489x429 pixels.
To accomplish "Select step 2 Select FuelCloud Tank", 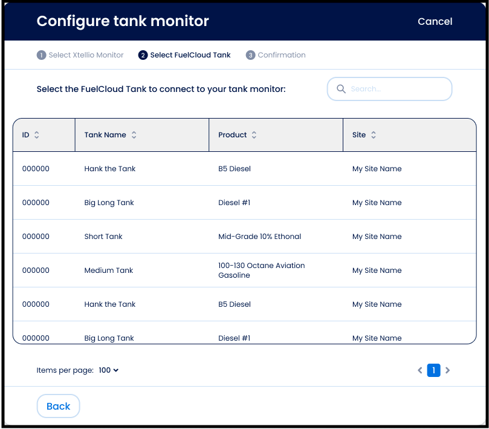I will tap(184, 55).
